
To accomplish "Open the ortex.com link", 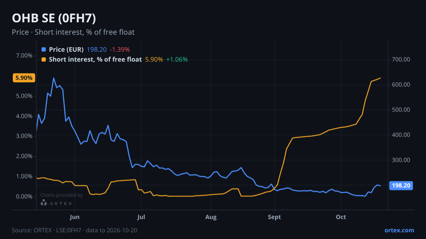I will pyautogui.click(x=399, y=230).
